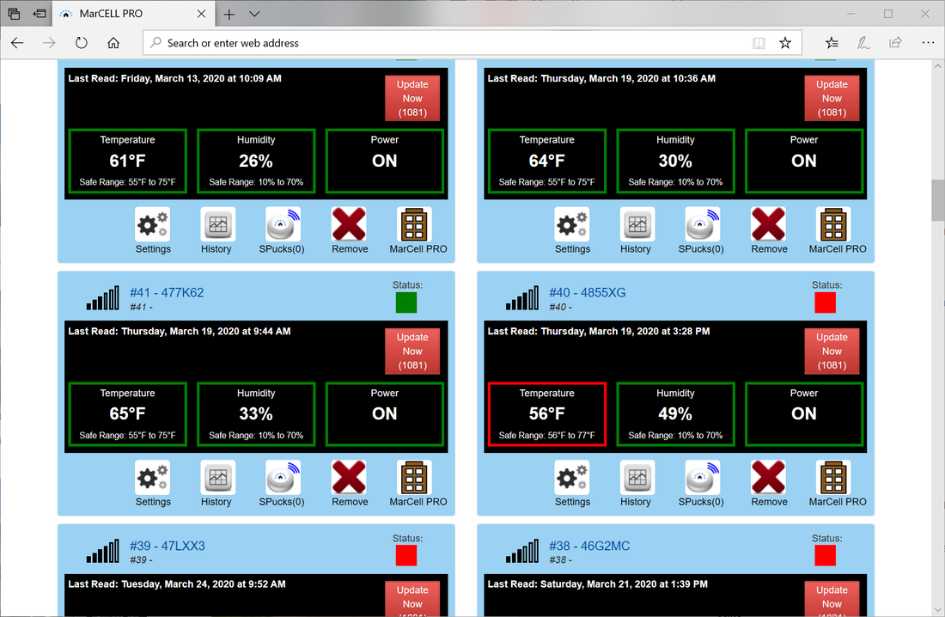Open History for the 61°F device card
Viewport: 945px width, 617px height.
tap(217, 231)
